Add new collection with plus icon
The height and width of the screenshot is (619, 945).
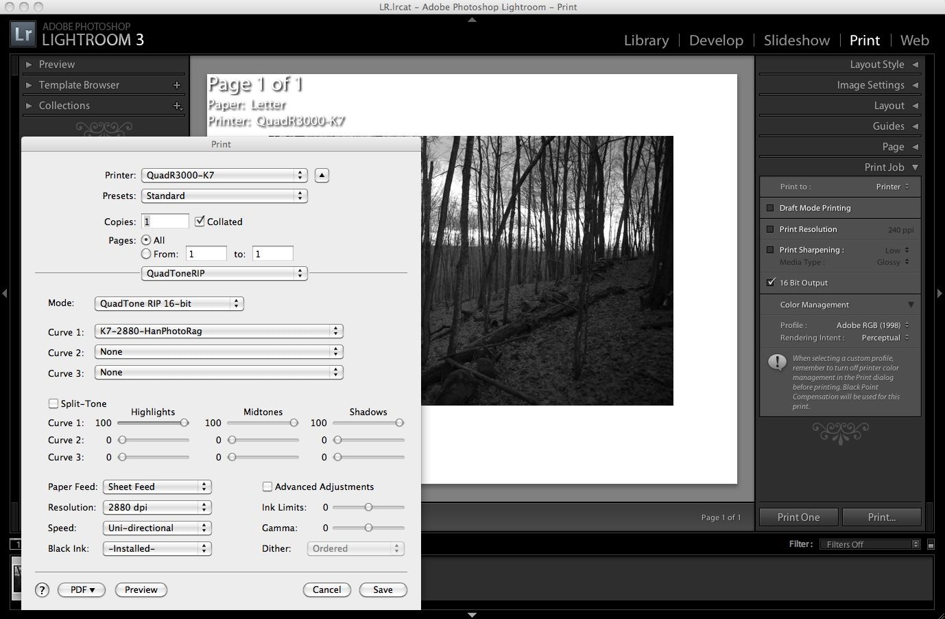[x=177, y=106]
